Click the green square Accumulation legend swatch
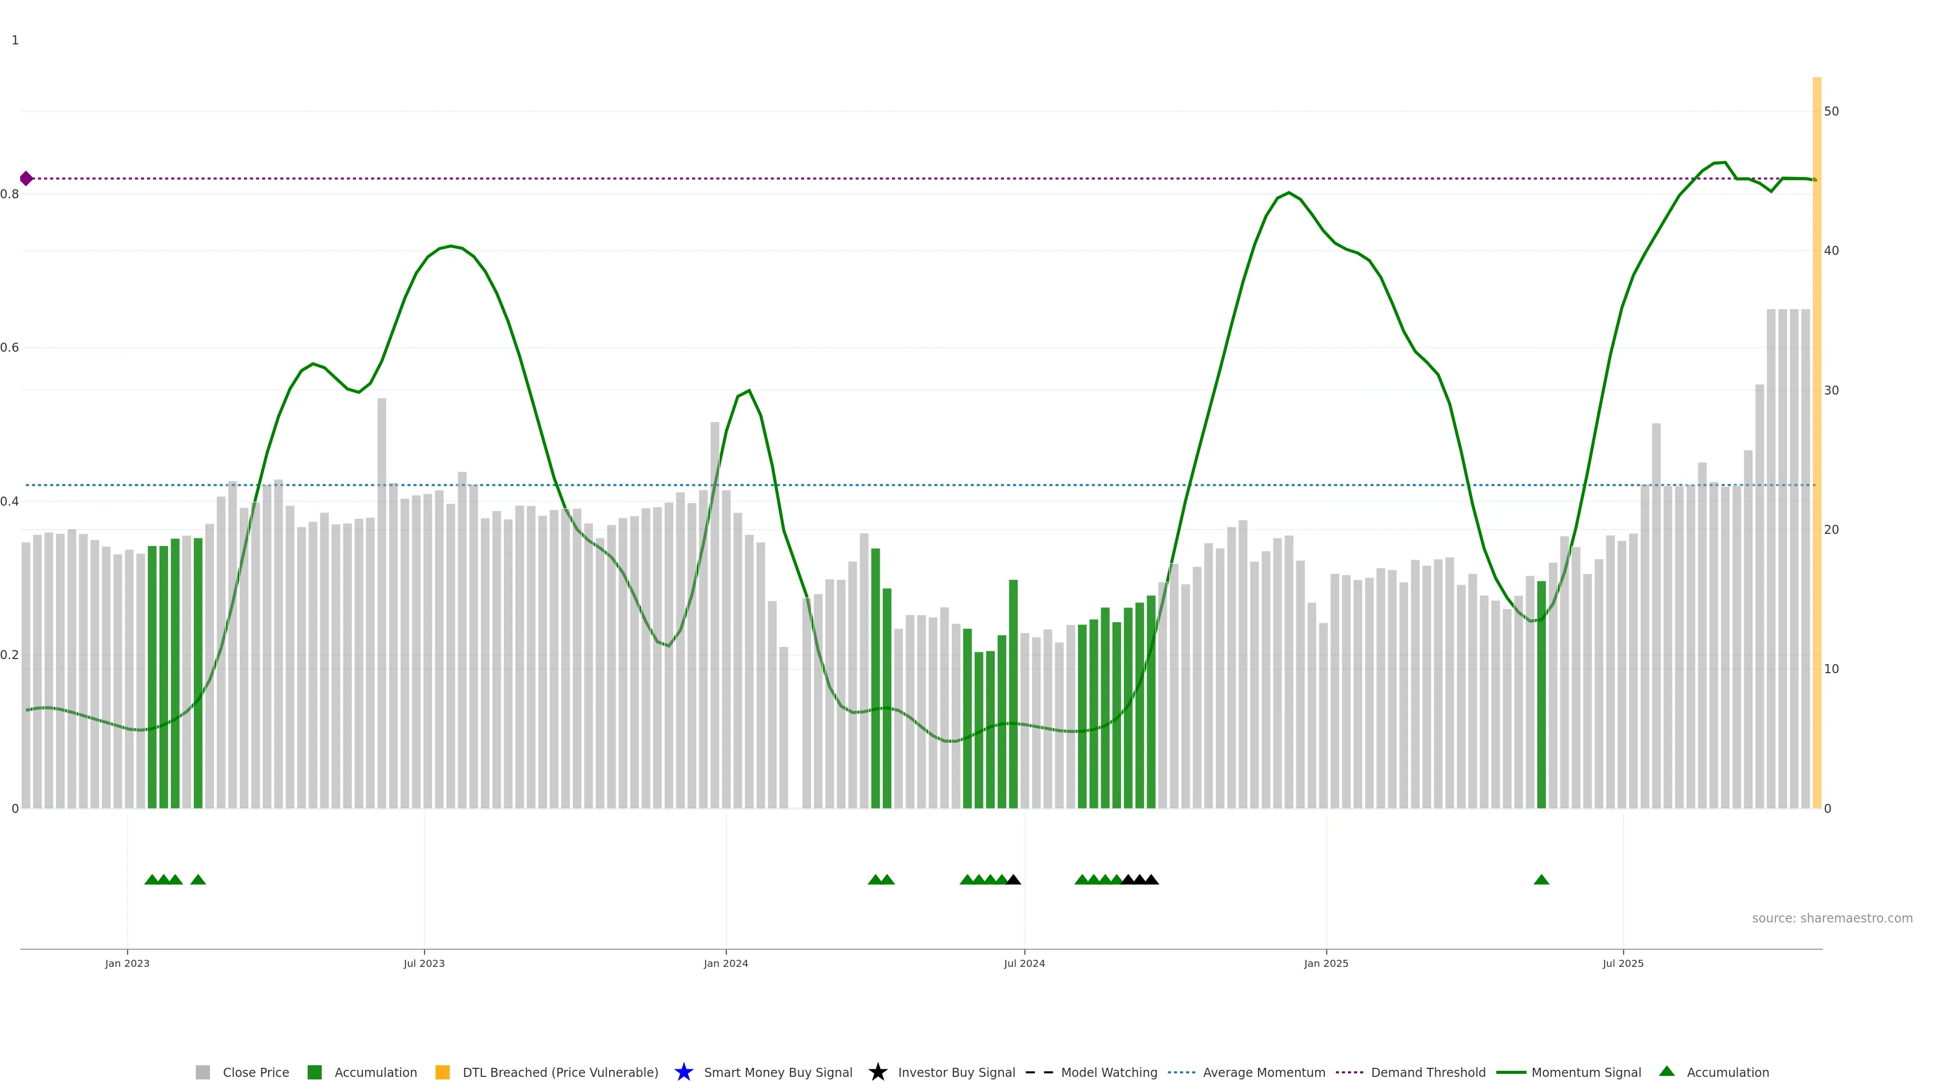The height and width of the screenshot is (1090, 1938). [314, 1073]
